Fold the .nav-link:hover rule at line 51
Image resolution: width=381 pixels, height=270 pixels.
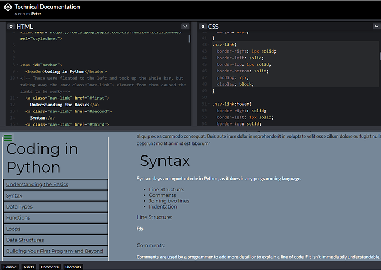coord(209,104)
